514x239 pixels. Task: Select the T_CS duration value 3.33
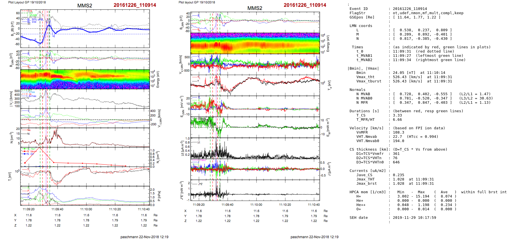coord(397,115)
